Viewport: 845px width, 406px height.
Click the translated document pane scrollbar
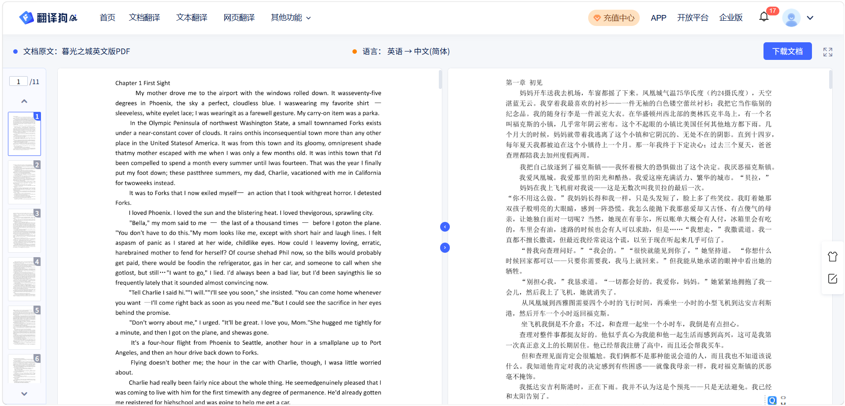[830, 80]
